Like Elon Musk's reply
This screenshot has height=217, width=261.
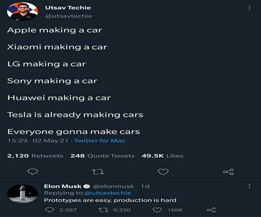(x=157, y=210)
